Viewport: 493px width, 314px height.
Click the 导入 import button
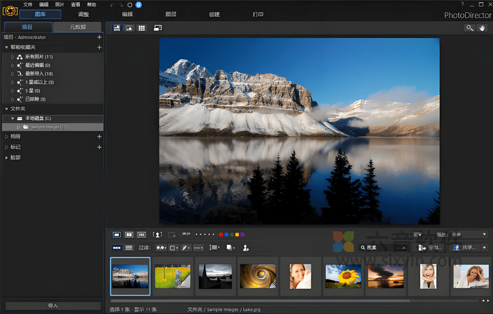(x=53, y=306)
